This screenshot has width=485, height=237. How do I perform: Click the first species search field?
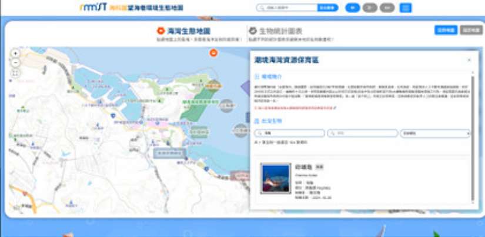pos(289,133)
